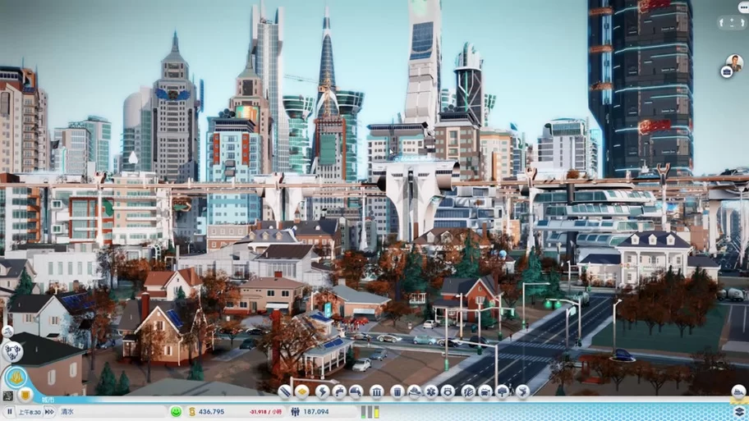
Task: Open the Roads building menu
Action: click(x=285, y=392)
